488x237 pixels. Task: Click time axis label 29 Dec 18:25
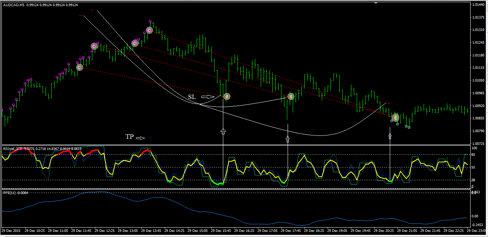click(x=314, y=231)
